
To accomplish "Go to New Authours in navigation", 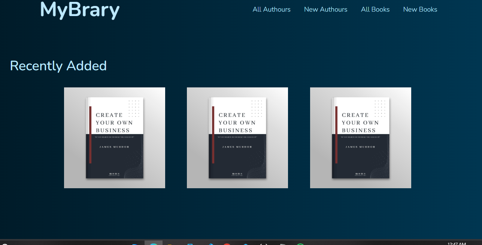I will click(x=325, y=9).
